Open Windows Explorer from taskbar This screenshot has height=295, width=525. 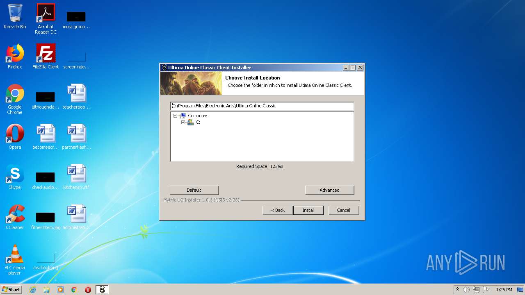[46, 290]
